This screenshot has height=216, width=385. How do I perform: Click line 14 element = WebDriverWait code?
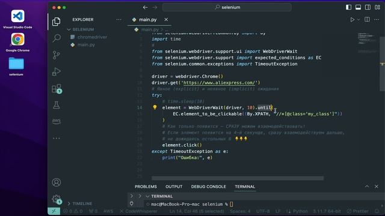click(x=217, y=107)
